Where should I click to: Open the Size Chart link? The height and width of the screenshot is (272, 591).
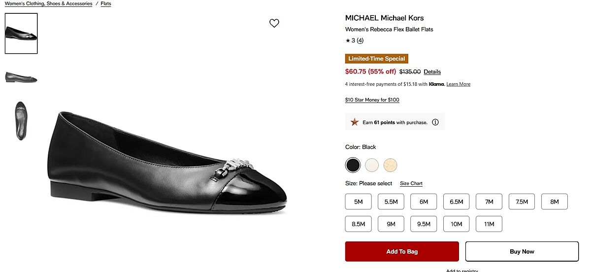pyautogui.click(x=411, y=183)
